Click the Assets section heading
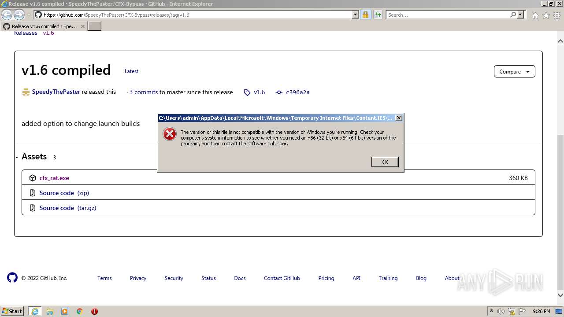Image resolution: width=564 pixels, height=317 pixels. (34, 157)
